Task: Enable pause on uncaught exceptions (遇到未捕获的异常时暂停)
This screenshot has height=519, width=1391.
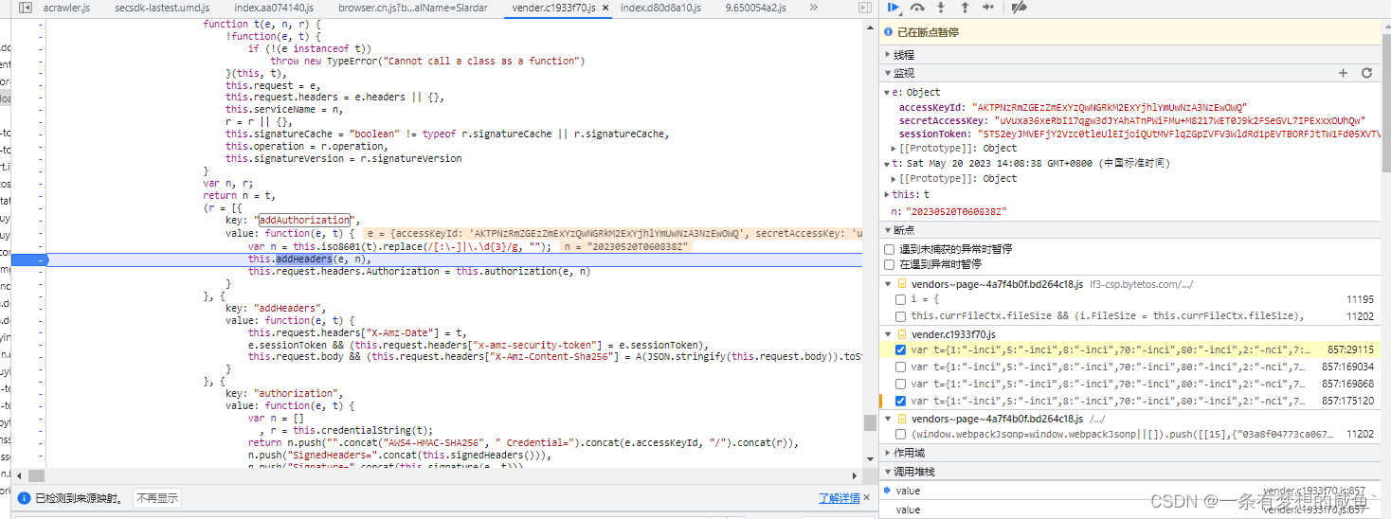Action: pos(889,249)
